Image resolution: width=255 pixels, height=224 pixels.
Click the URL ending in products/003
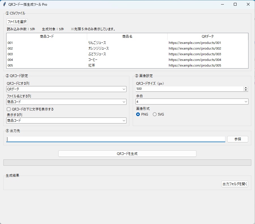[195, 54]
